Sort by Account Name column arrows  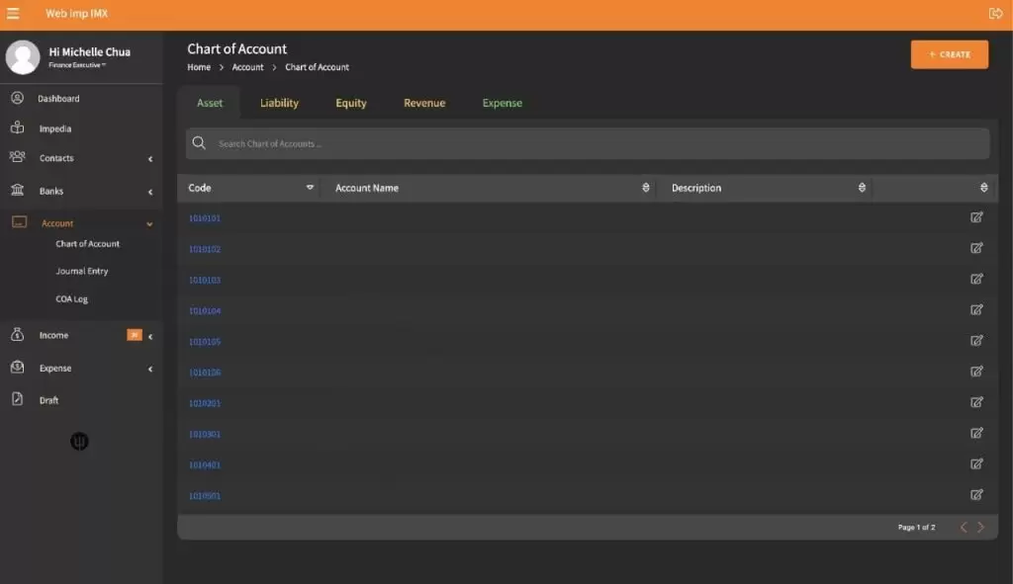[646, 188]
